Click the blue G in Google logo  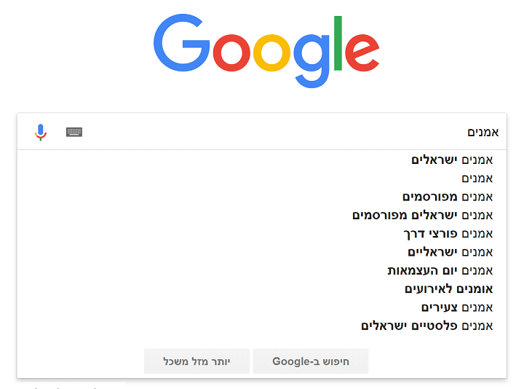pos(181,43)
